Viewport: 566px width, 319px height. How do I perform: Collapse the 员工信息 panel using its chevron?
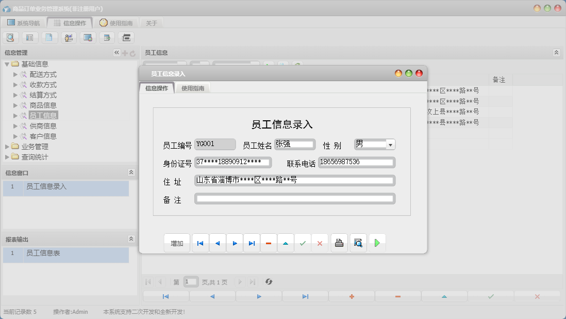coord(556,52)
